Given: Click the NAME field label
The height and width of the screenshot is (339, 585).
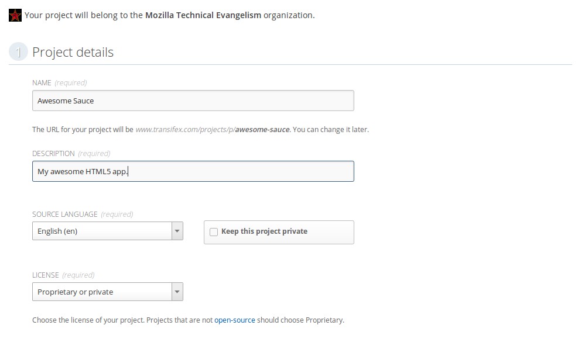Looking at the screenshot, I should pyautogui.click(x=42, y=82).
